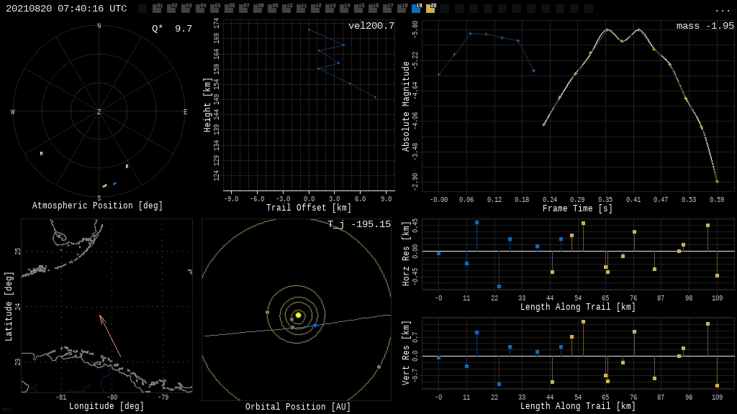Click the Frame Time [s] axis label
The image size is (737, 414).
tap(578, 208)
